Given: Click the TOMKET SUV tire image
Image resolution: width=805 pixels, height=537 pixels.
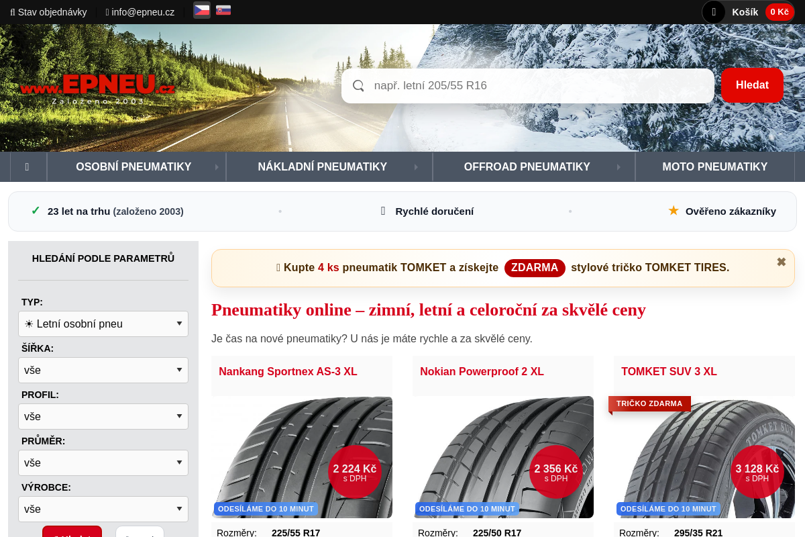Looking at the screenshot, I should (704, 457).
